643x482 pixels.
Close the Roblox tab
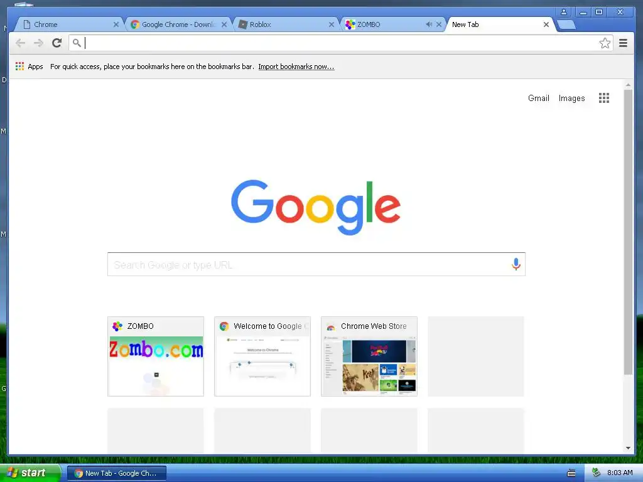click(x=332, y=24)
